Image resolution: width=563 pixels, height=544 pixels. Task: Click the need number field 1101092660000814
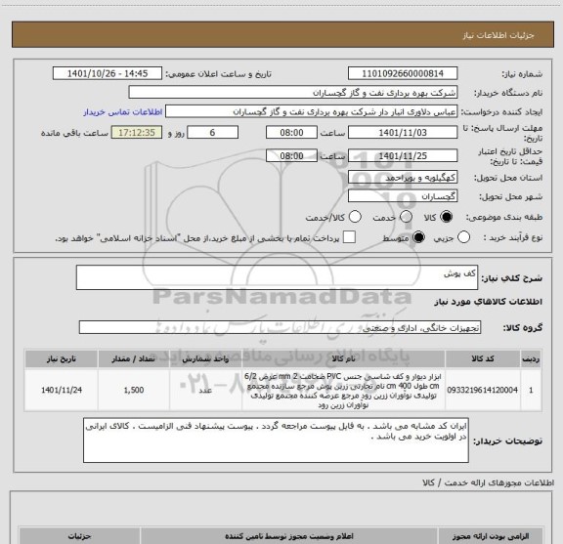point(403,73)
